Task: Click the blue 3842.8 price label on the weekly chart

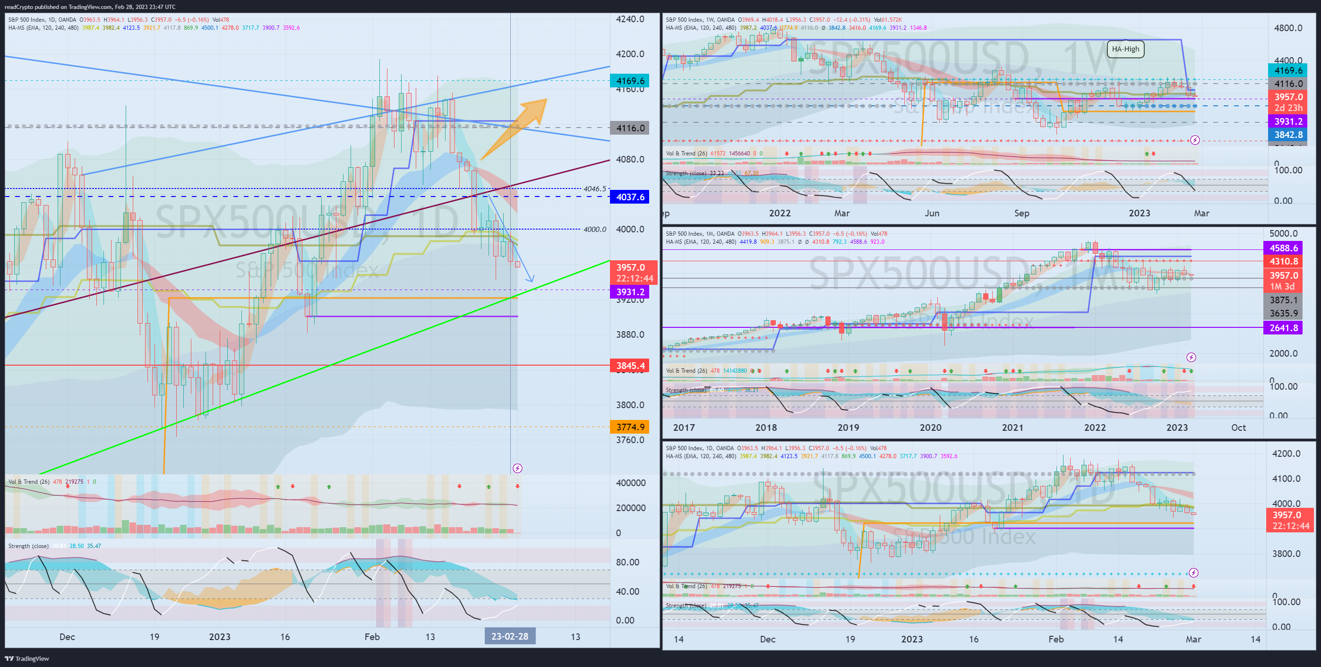Action: pyautogui.click(x=1288, y=135)
